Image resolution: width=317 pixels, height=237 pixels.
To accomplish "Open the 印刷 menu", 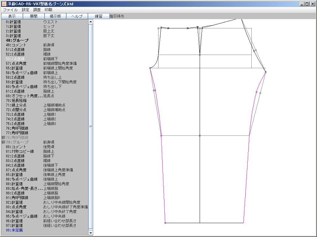I will point(49,10).
